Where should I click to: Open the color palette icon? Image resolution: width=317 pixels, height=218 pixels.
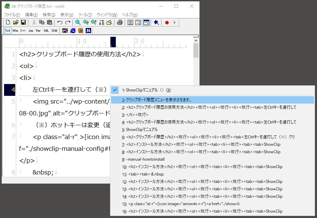coord(64,31)
